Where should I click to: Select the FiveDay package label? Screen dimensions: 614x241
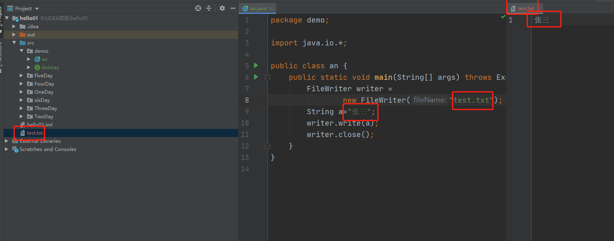coord(43,76)
